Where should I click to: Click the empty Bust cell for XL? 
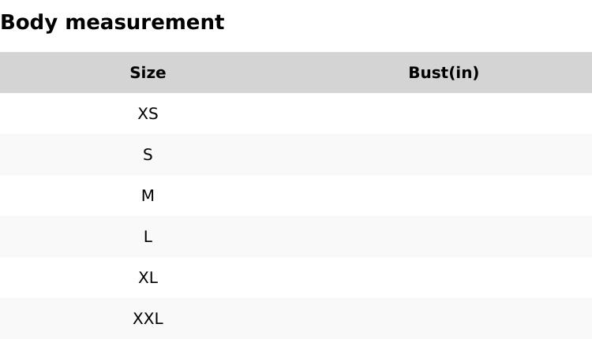point(444,278)
